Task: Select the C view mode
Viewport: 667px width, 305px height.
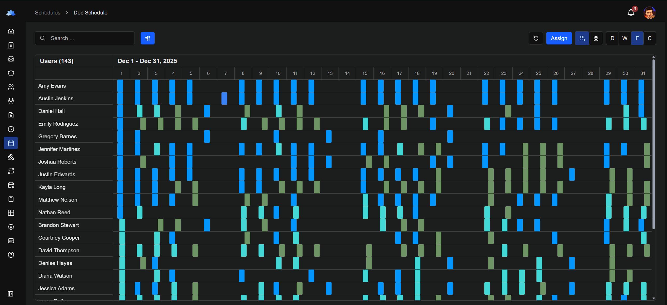Action: tap(650, 38)
